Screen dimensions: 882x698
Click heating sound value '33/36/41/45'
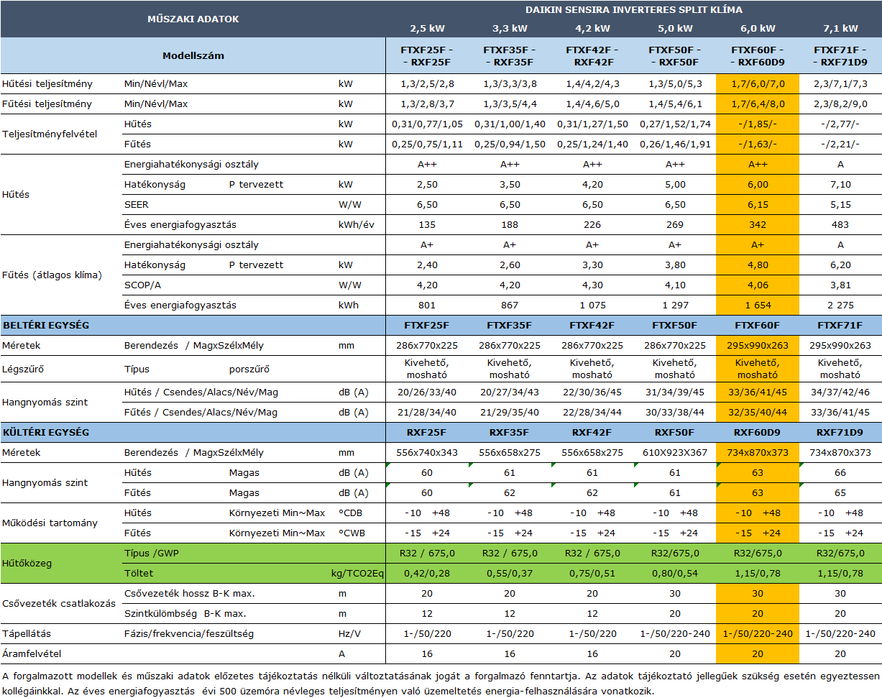tap(840, 412)
